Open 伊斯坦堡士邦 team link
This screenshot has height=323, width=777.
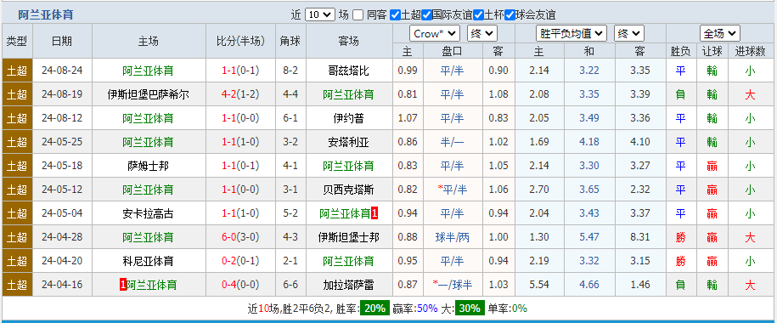(x=349, y=237)
